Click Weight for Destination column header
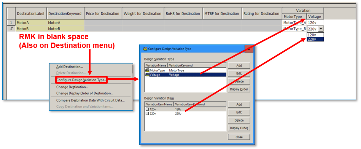Viewport: 361px width, 149px height. [x=143, y=14]
